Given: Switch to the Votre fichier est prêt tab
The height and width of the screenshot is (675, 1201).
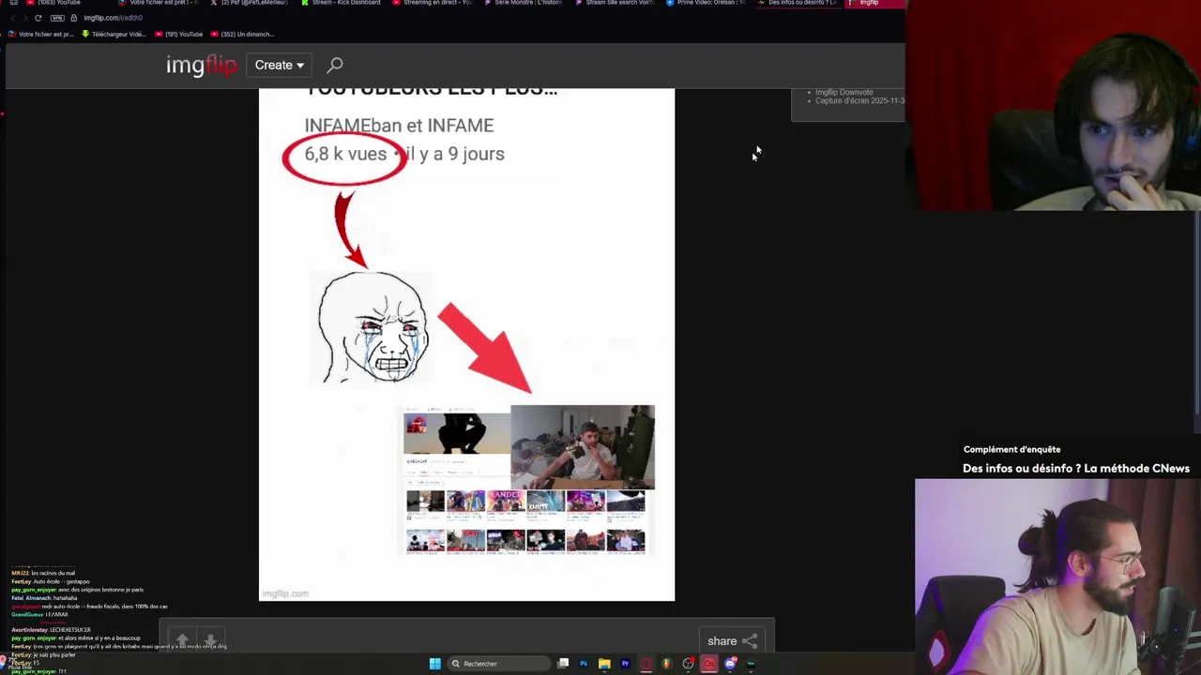Looking at the screenshot, I should [x=158, y=3].
